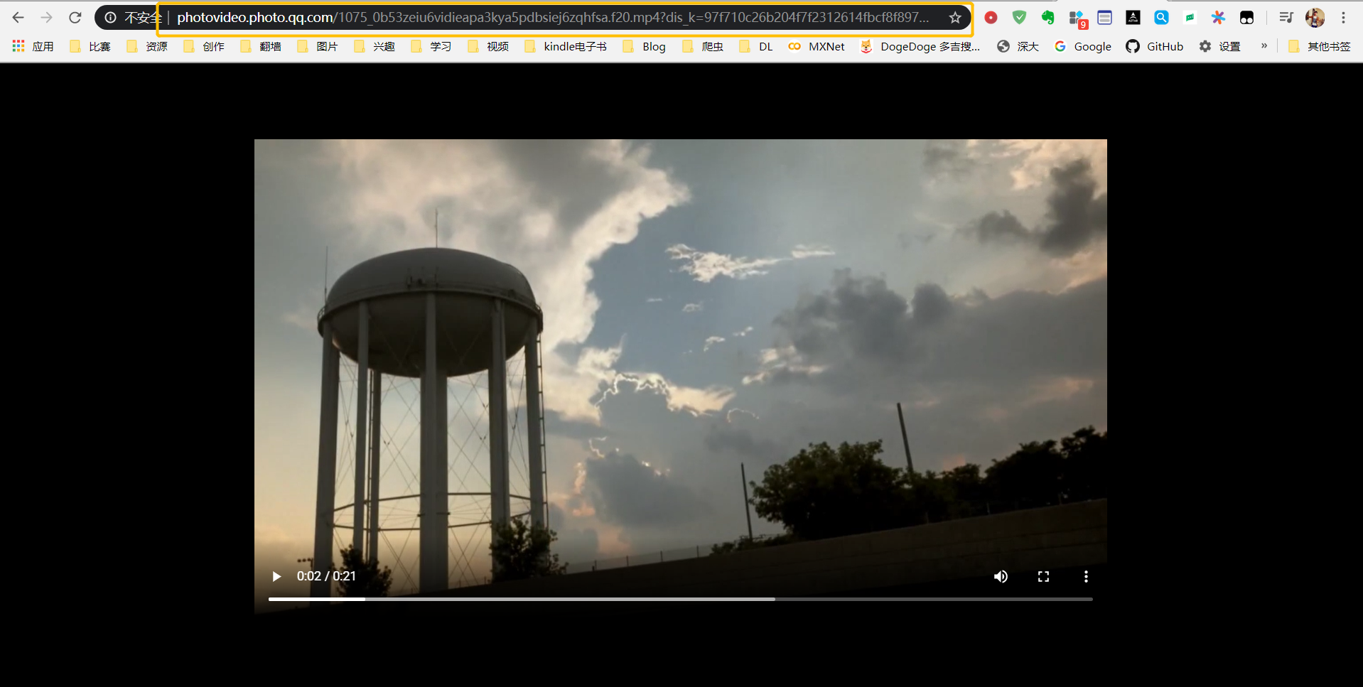Open the 深大 bookmark
This screenshot has width=1363, height=687.
point(1018,46)
